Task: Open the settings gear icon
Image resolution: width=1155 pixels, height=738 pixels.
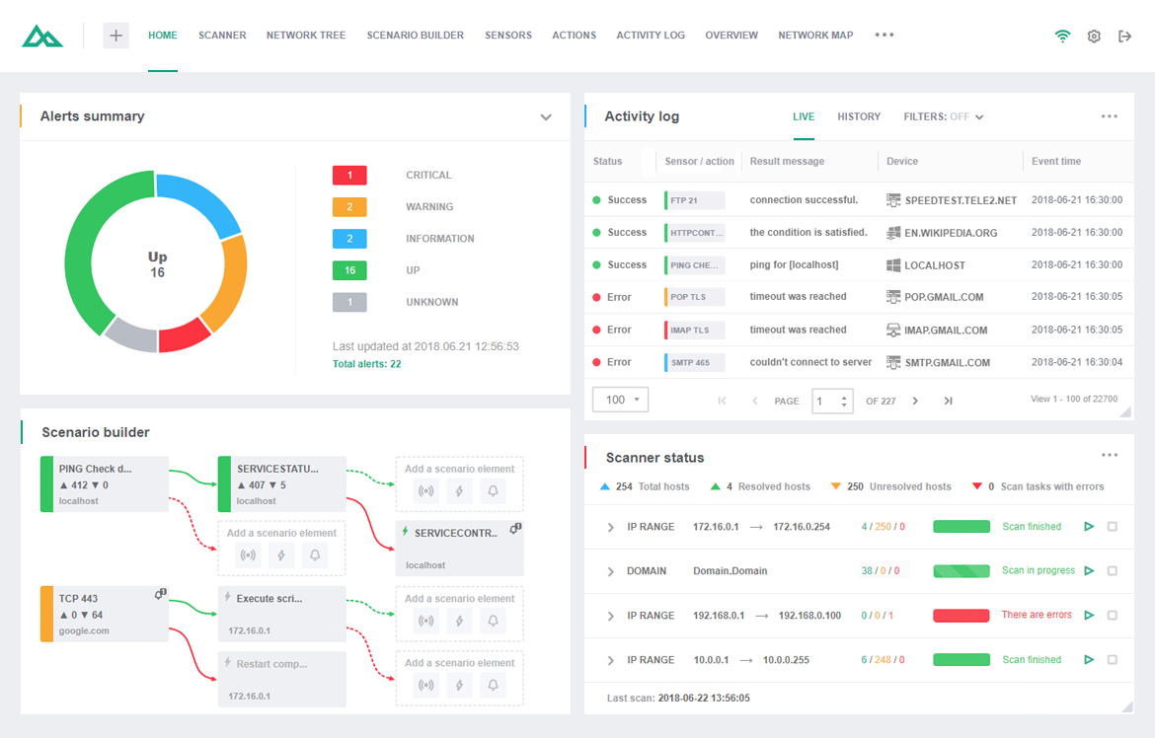Action: click(1094, 36)
